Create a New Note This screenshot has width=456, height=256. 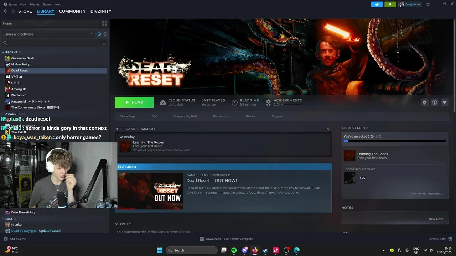point(436,219)
